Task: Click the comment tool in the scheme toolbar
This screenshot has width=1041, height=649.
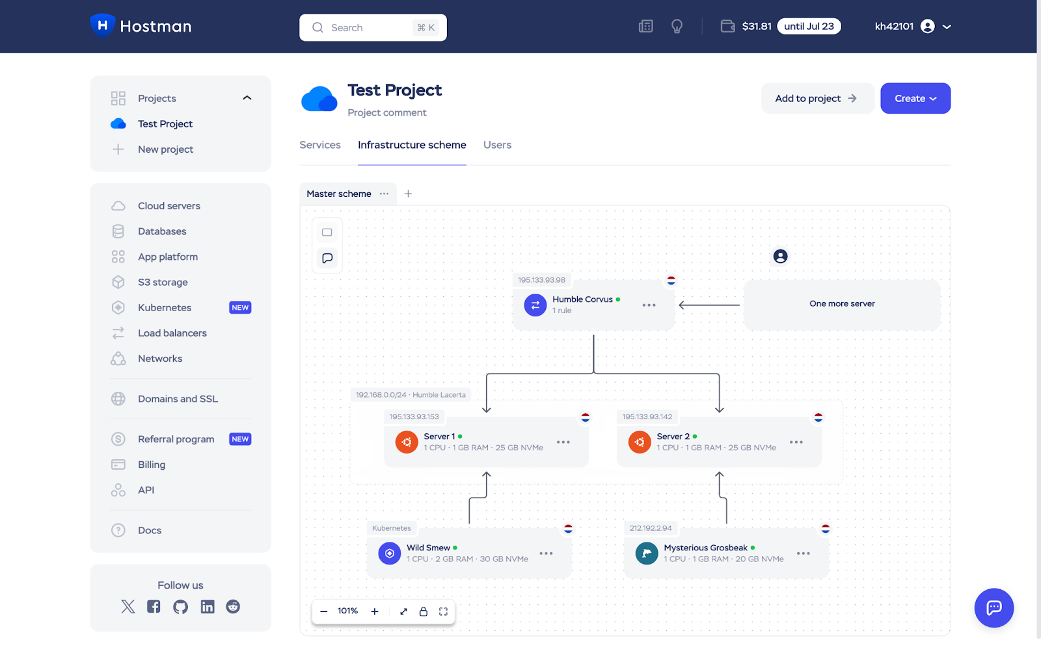Action: click(327, 257)
